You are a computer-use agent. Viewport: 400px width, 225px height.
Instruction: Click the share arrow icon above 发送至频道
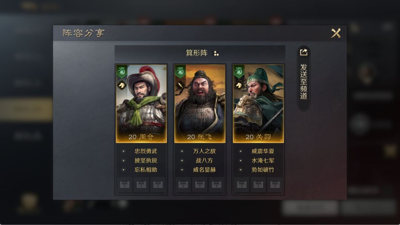(x=304, y=52)
